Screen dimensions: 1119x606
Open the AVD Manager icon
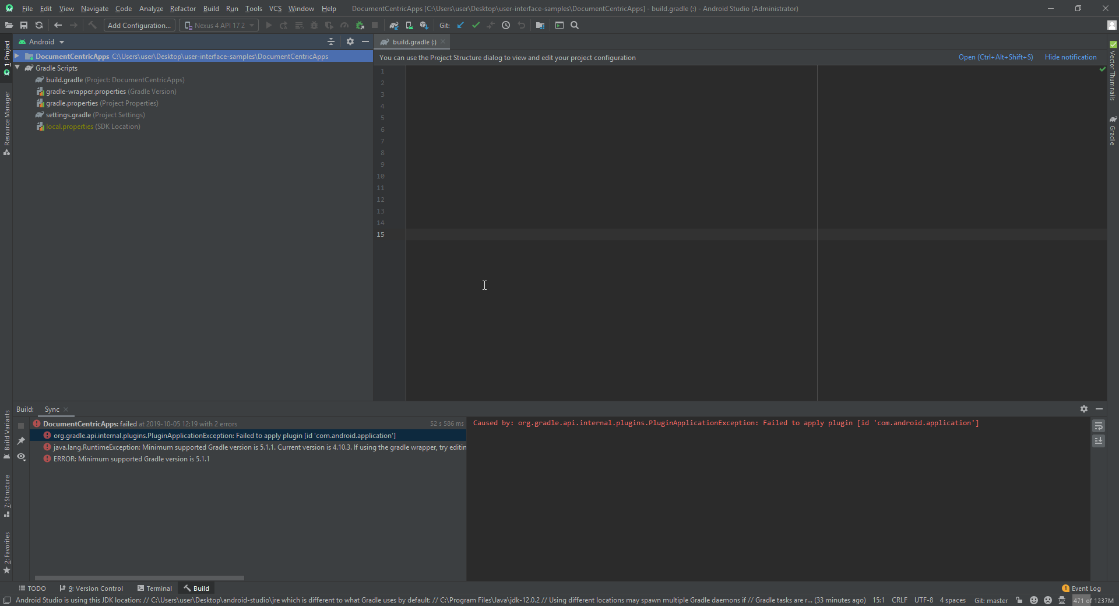click(x=409, y=25)
